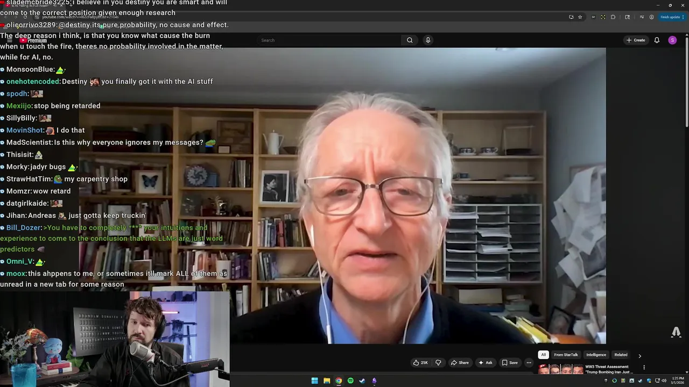Viewport: 689px width, 387px height.
Task: Click the dislike thumbs-down button
Action: (x=438, y=363)
